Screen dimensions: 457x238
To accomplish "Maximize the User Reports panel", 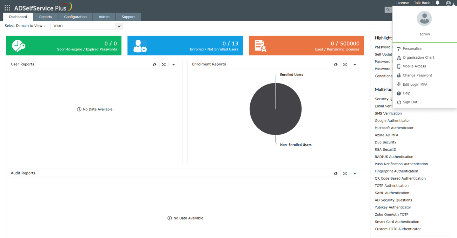I will 164,65.
